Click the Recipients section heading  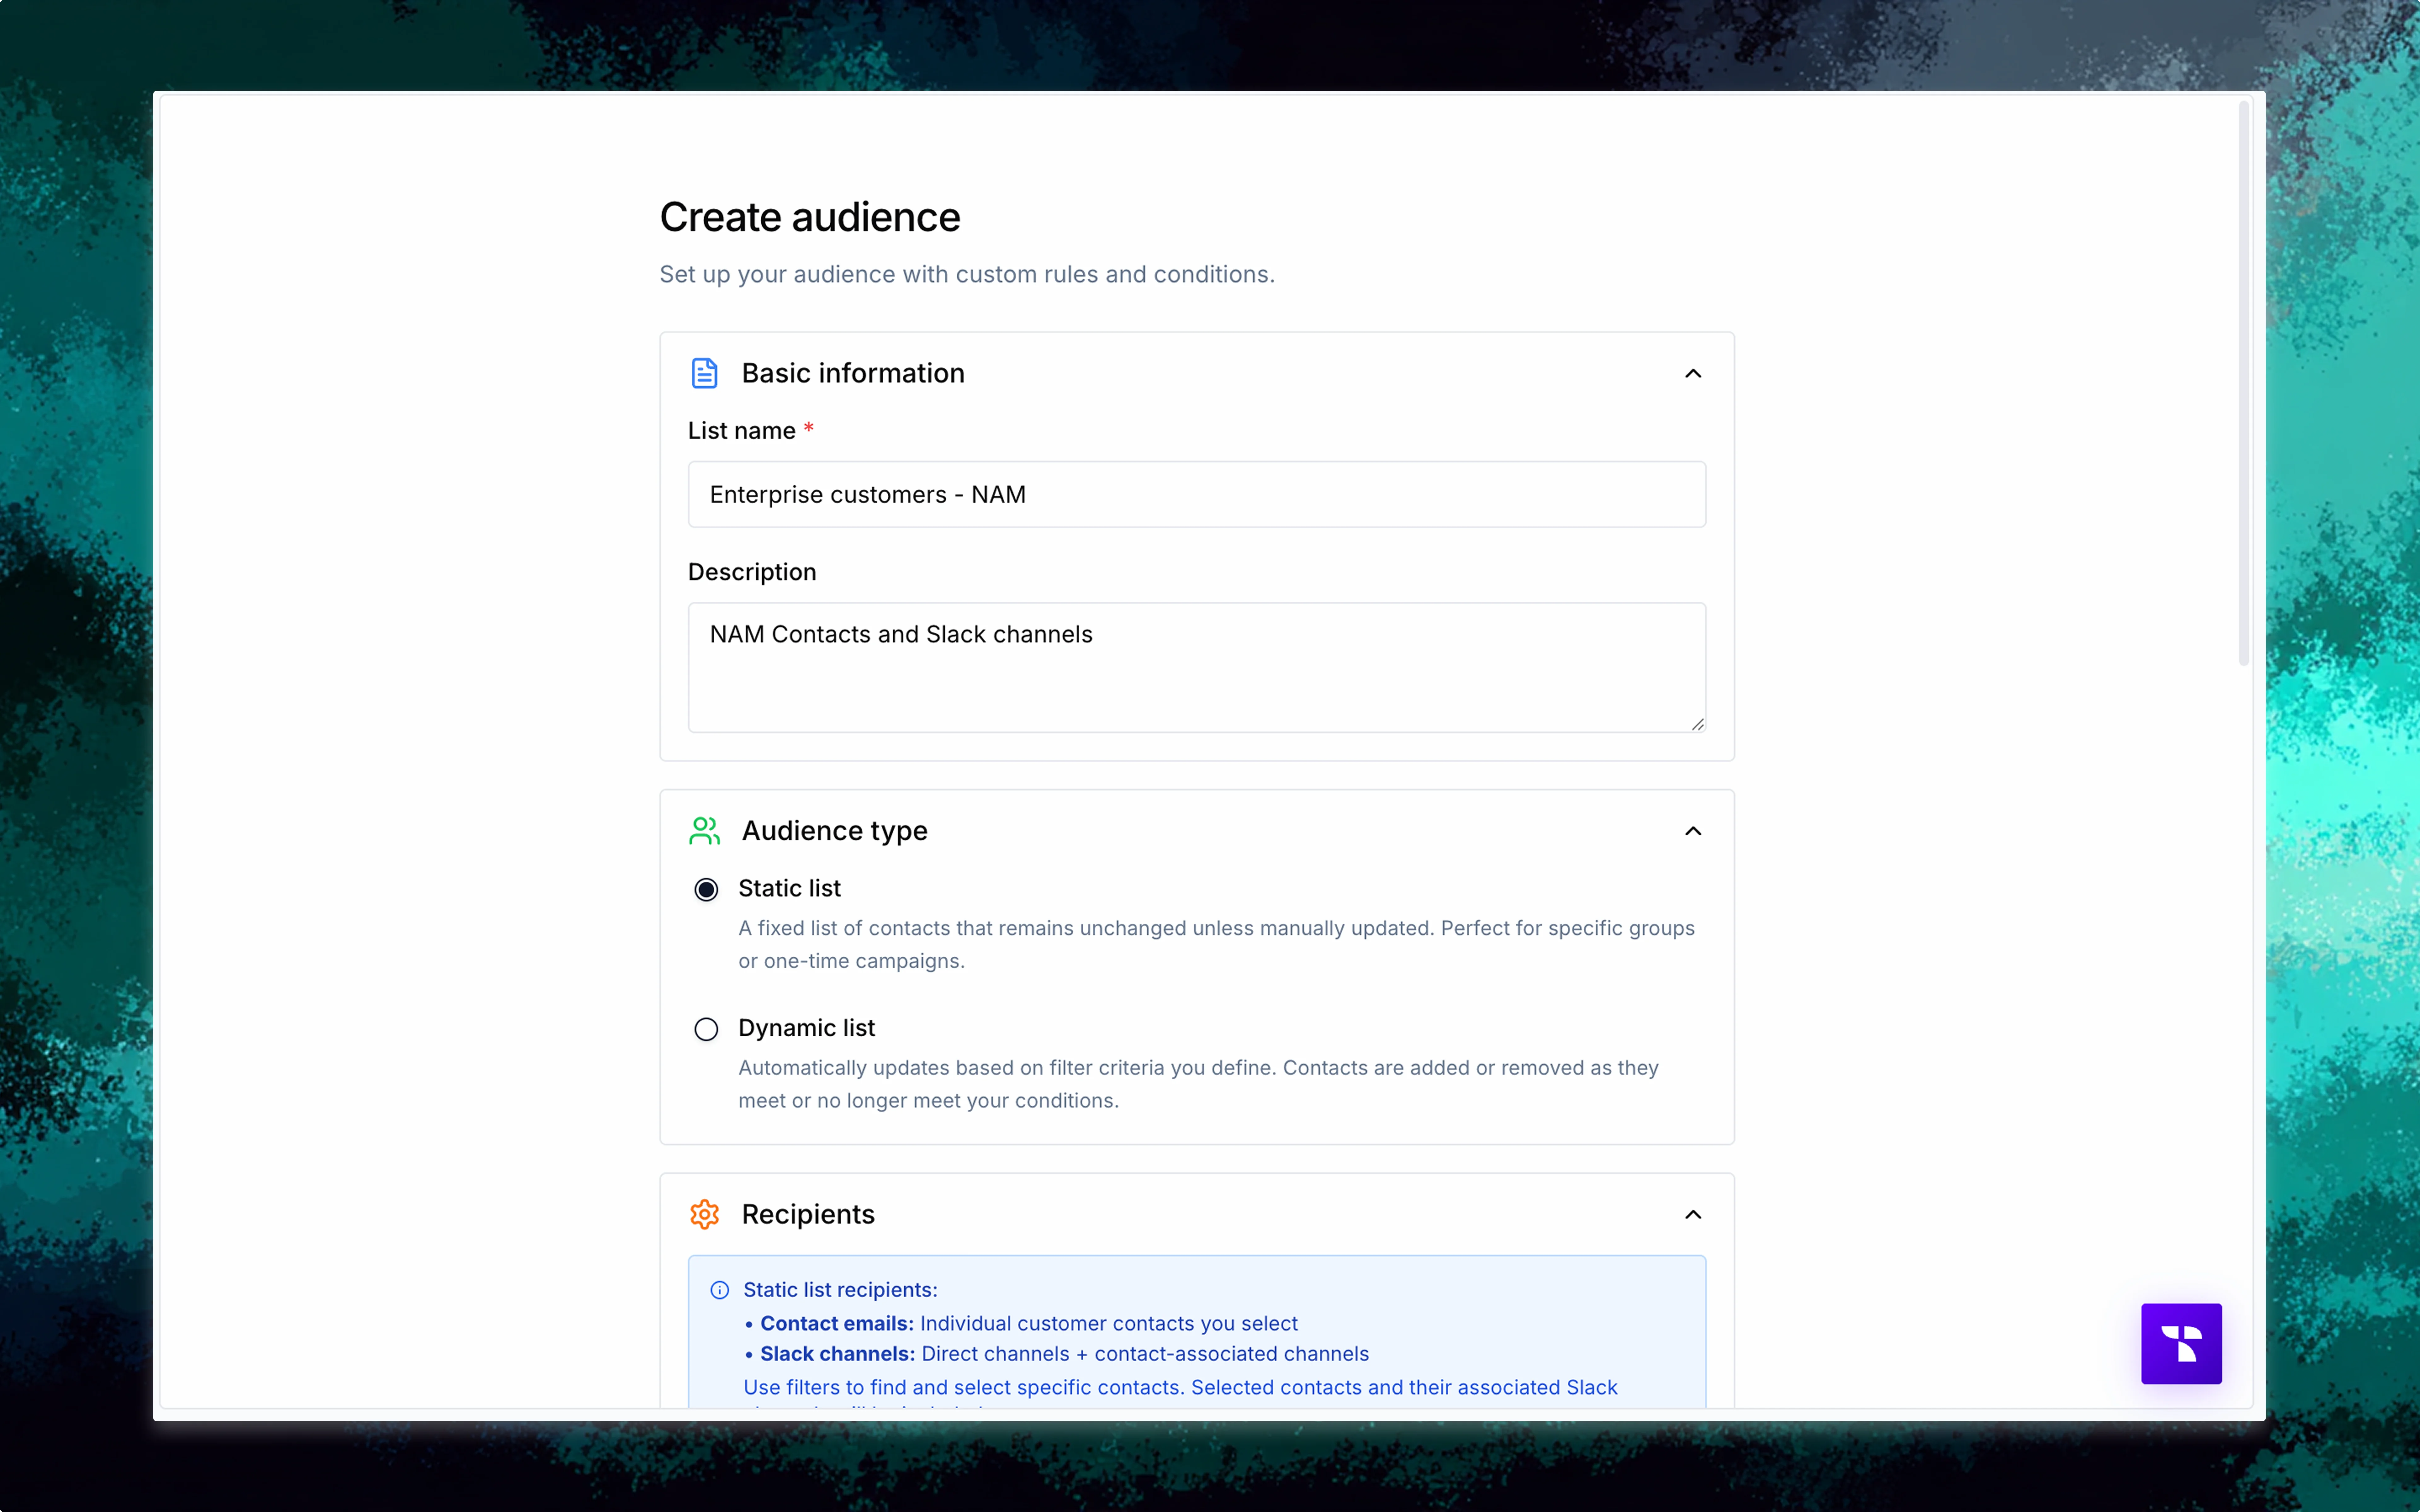coord(808,1214)
